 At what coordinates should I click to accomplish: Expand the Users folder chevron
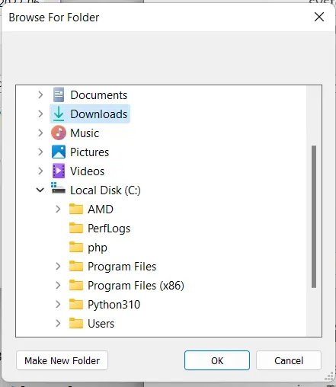[x=58, y=323]
